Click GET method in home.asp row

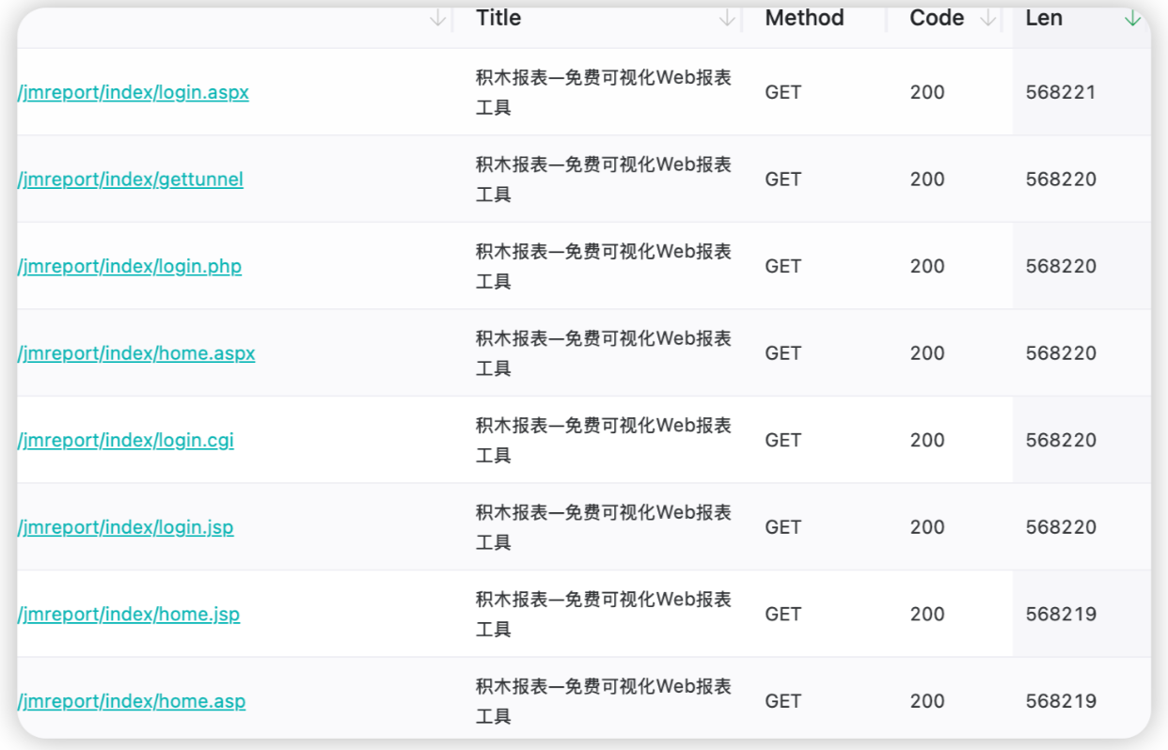pyautogui.click(x=783, y=701)
